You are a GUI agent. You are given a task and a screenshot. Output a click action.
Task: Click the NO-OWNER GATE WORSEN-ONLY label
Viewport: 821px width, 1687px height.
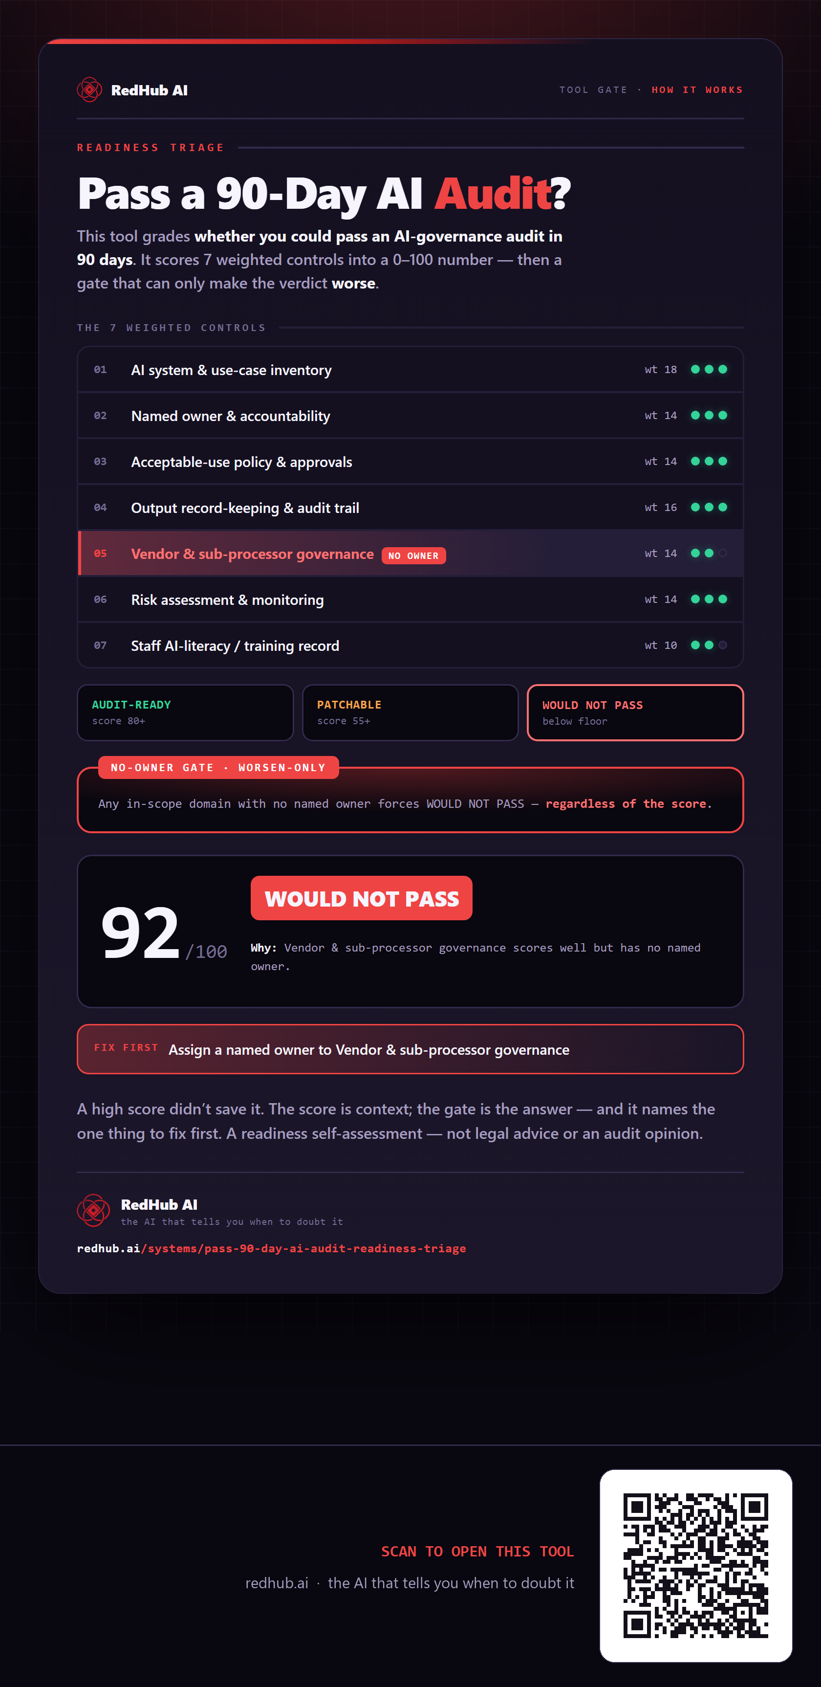click(218, 768)
